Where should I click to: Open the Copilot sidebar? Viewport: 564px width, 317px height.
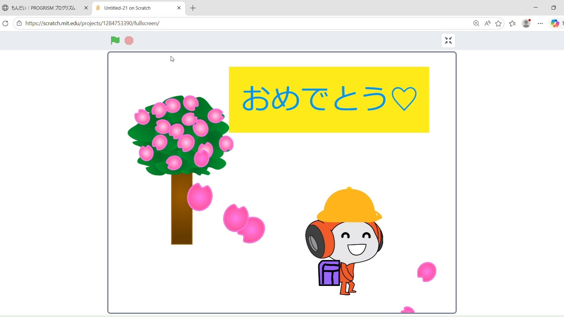555,23
